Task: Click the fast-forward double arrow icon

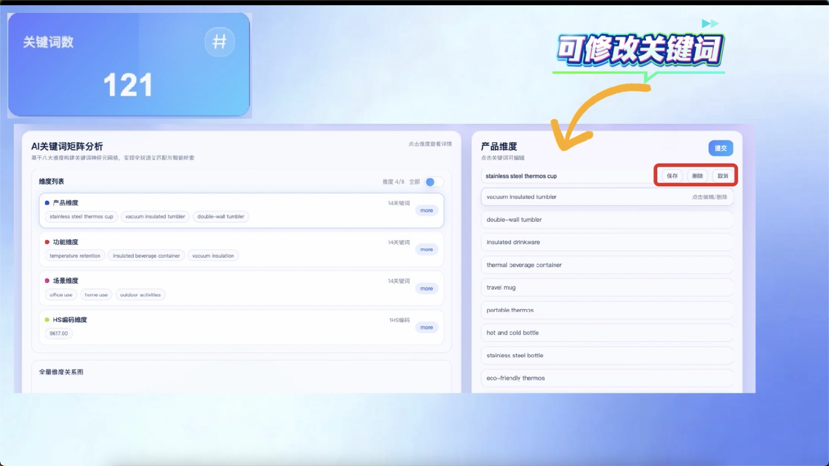Action: pos(710,23)
